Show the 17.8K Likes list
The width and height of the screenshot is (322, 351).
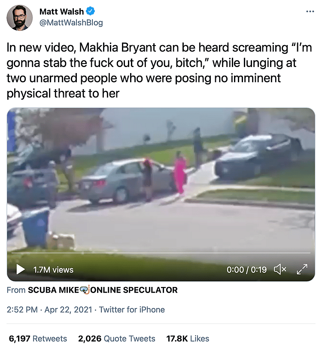tap(188, 339)
